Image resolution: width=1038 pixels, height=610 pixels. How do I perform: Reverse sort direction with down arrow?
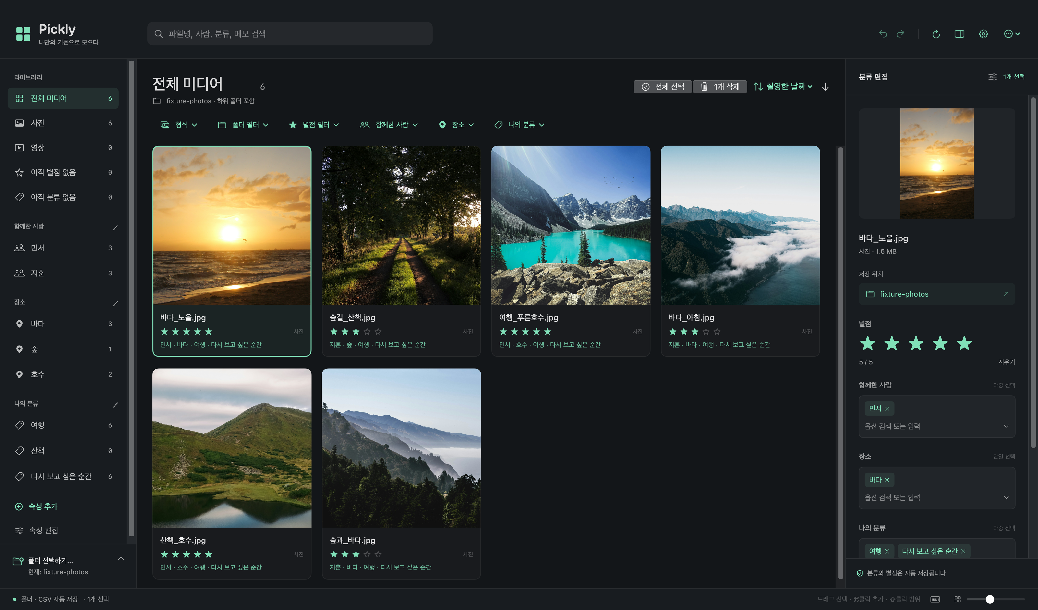coord(826,87)
